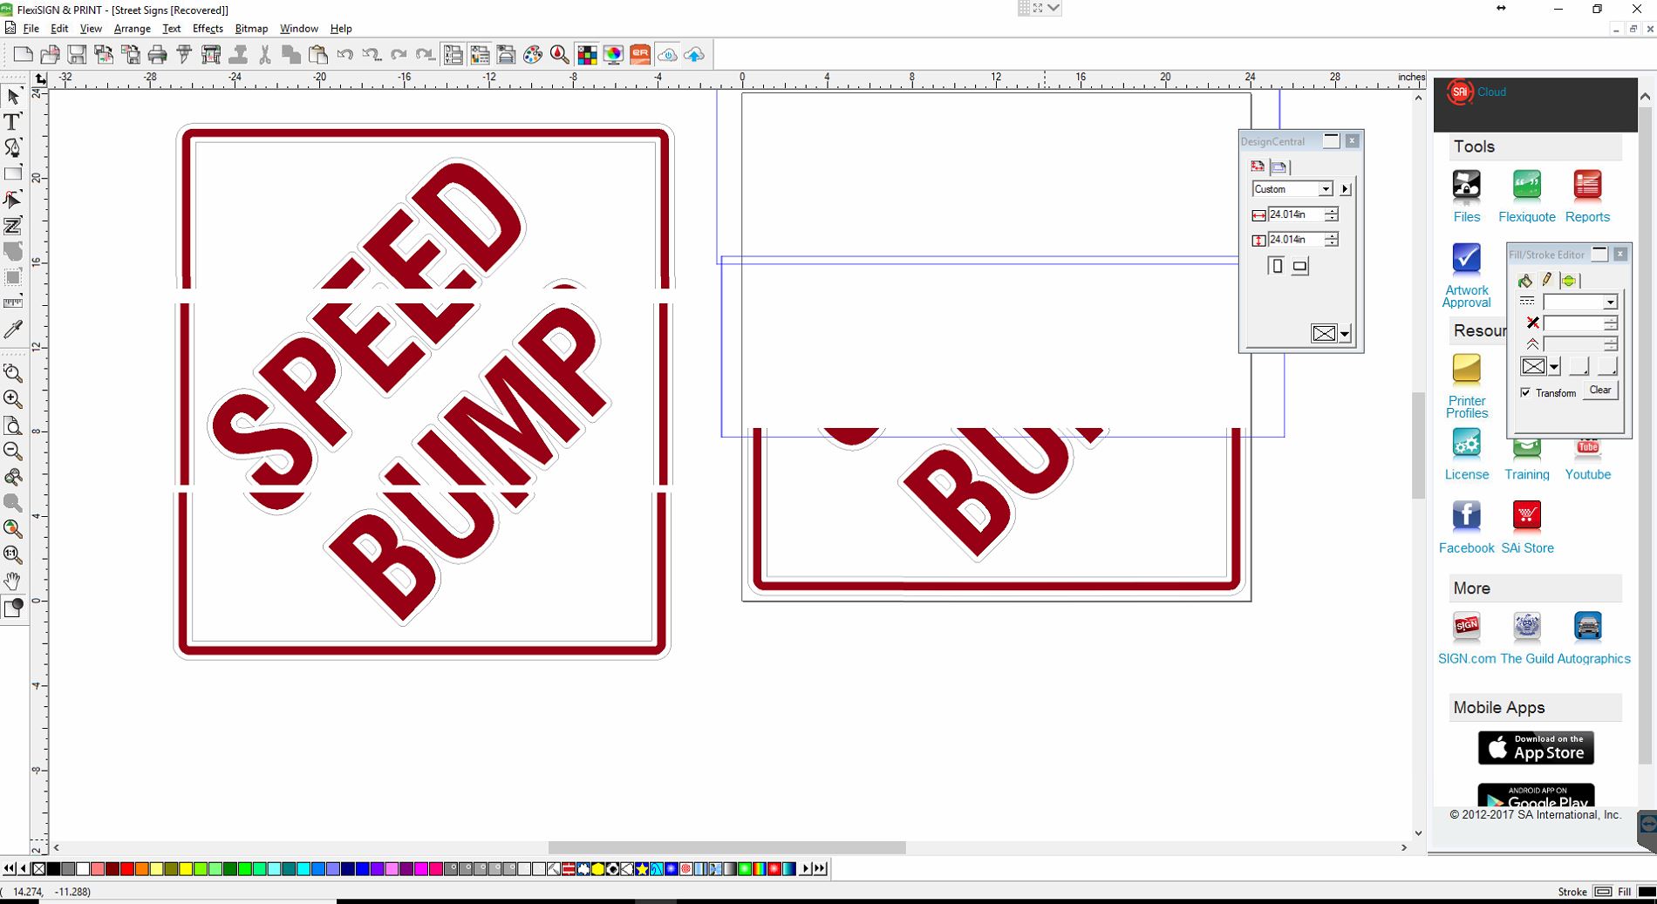Click the Cut scissors icon
This screenshot has height=904, width=1657.
(x=265, y=55)
